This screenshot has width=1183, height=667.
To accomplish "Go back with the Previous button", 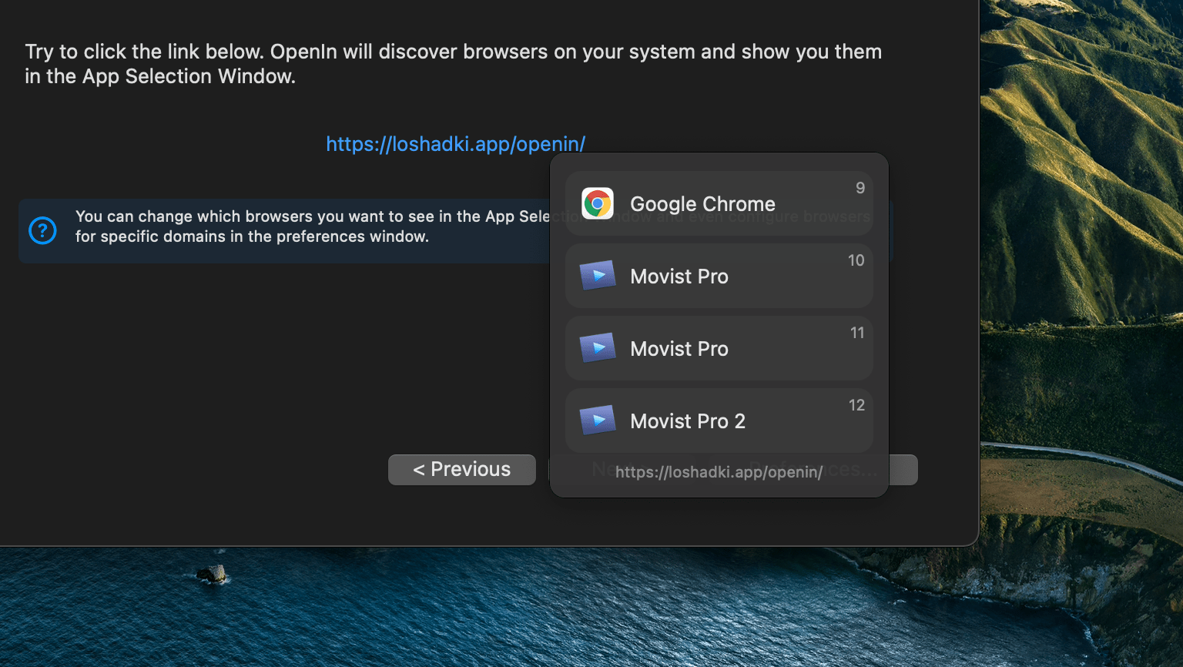I will coord(462,470).
